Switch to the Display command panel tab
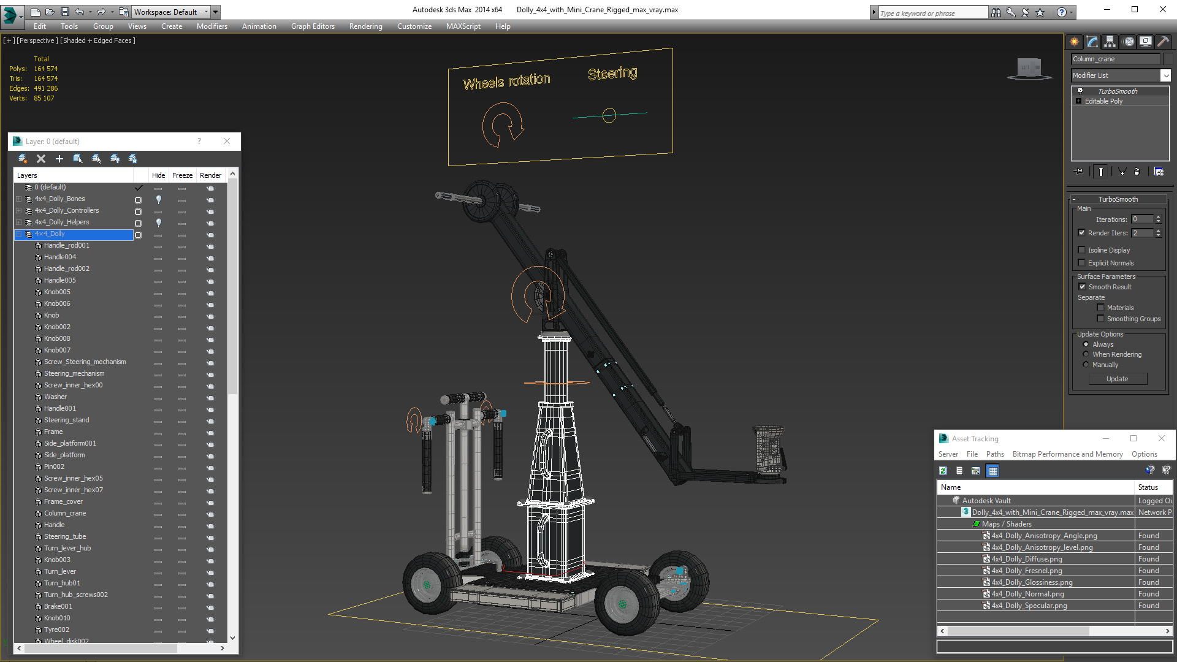The height and width of the screenshot is (662, 1177). pos(1145,42)
